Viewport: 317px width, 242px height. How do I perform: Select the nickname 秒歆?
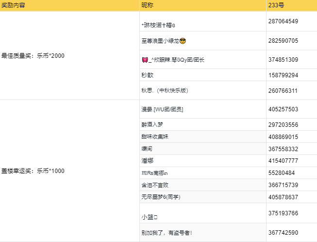click(148, 75)
